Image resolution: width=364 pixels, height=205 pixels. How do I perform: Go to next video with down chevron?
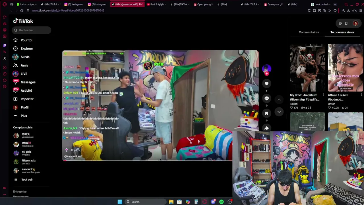click(279, 112)
